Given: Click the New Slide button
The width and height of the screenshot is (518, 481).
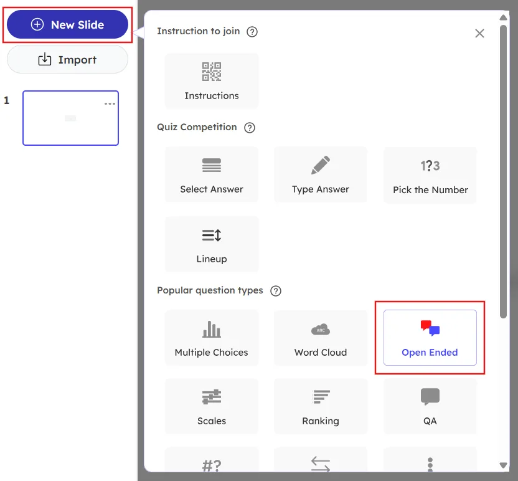Looking at the screenshot, I should click(67, 24).
